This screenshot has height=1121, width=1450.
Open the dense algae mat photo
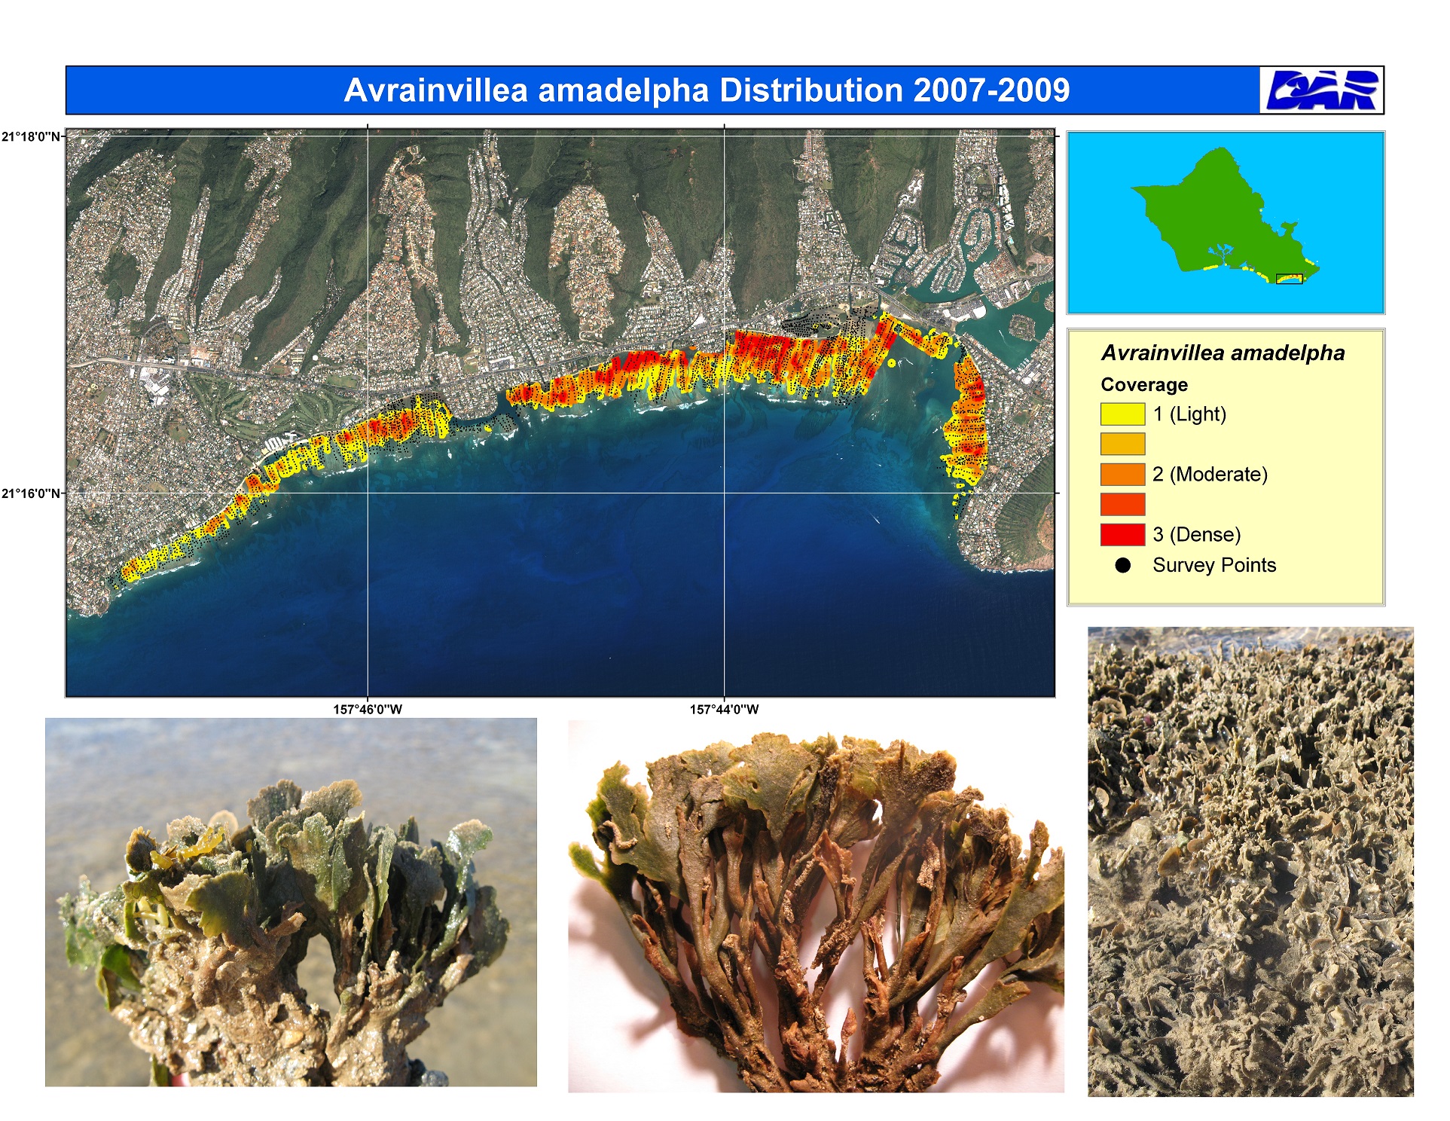tap(1250, 861)
